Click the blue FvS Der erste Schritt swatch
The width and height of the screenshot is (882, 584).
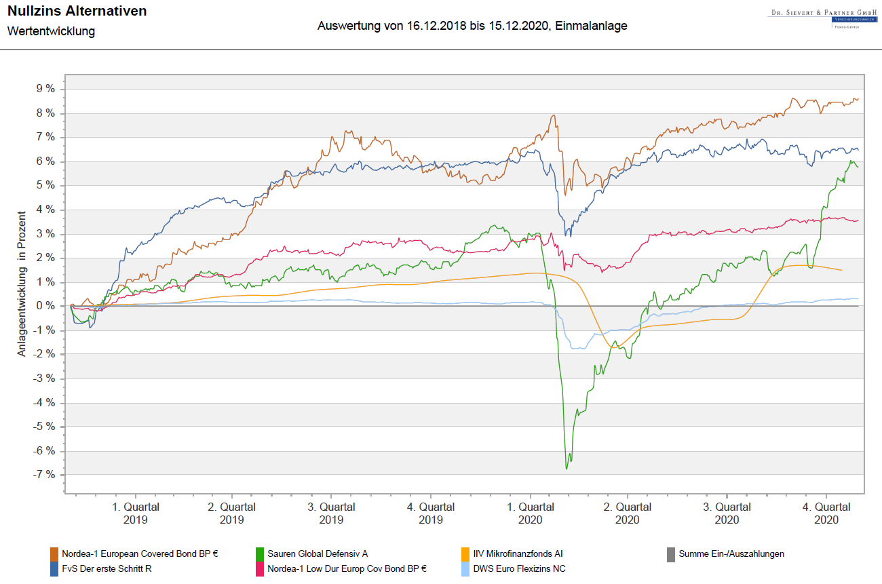[x=55, y=568]
